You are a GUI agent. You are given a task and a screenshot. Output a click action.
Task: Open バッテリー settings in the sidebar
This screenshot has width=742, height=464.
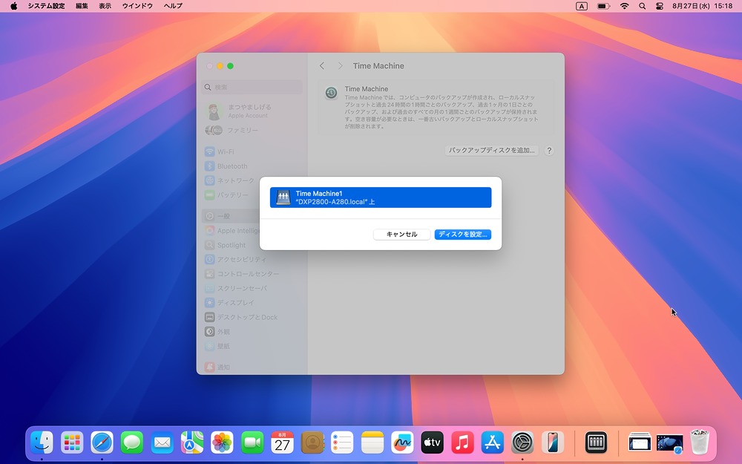[229, 195]
